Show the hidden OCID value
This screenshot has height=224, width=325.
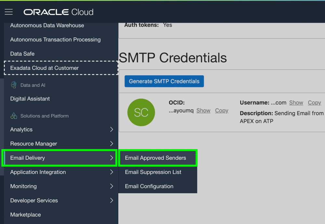(203, 111)
